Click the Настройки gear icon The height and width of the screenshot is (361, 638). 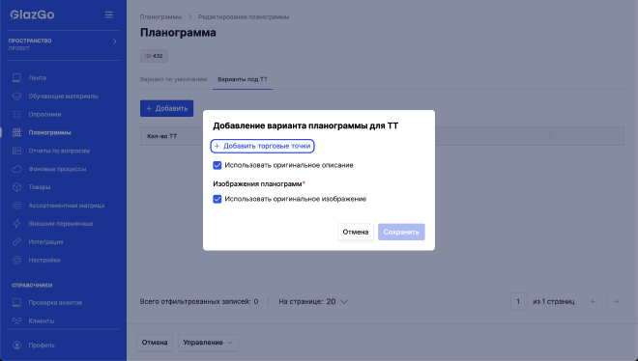point(16,260)
